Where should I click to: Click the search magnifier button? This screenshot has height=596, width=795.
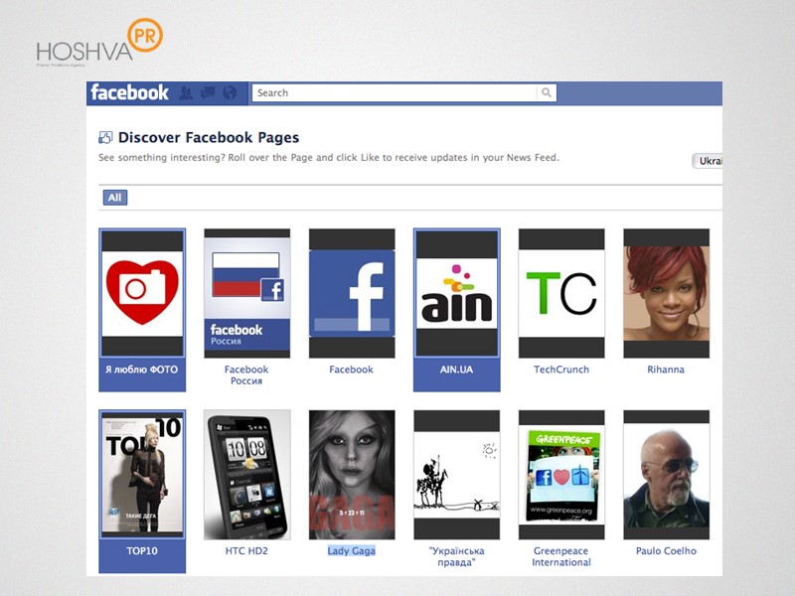pos(546,92)
